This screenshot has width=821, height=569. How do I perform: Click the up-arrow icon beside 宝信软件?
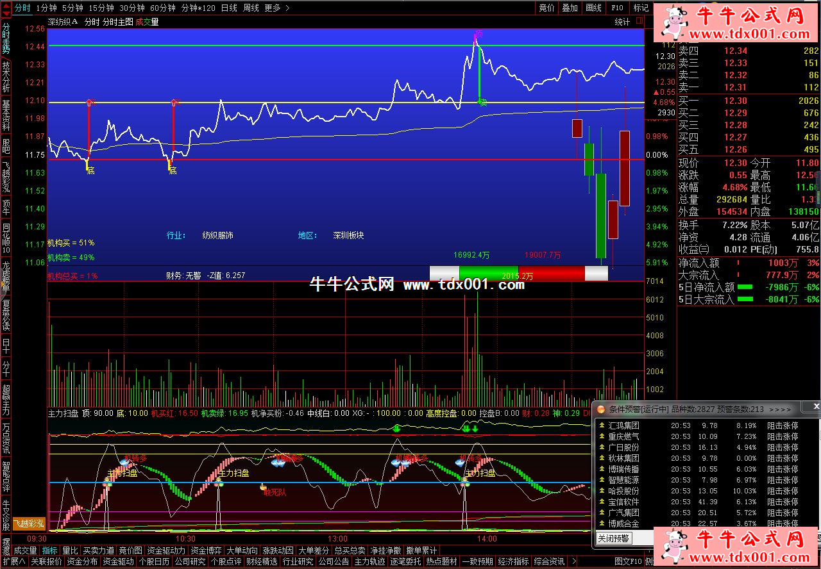601,502
